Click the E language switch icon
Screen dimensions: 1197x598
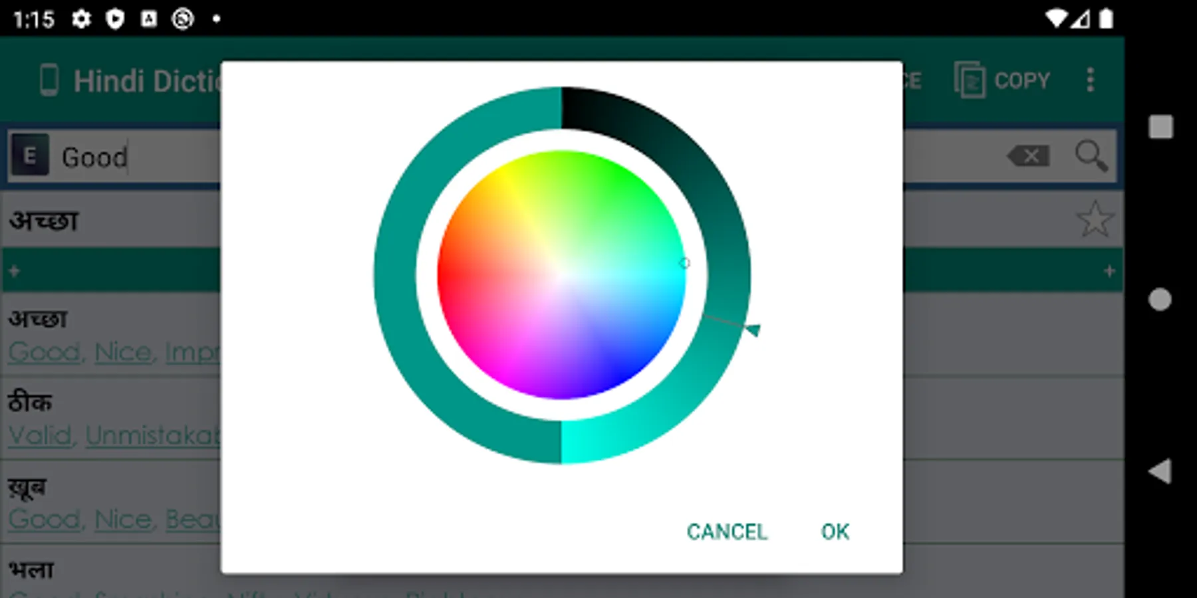point(30,155)
